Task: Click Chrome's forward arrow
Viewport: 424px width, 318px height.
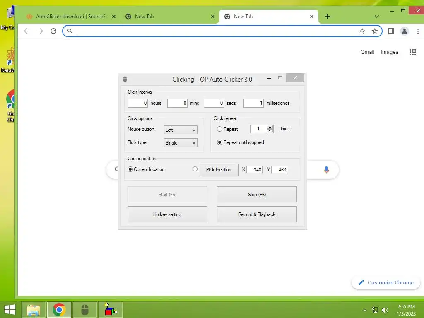Action: click(x=40, y=31)
